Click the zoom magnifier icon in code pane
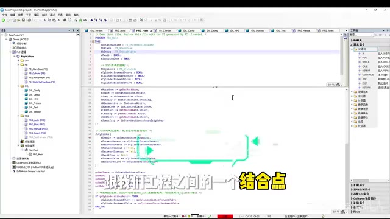Image resolution: width=390 pixels, height=219 pixels. (342, 212)
